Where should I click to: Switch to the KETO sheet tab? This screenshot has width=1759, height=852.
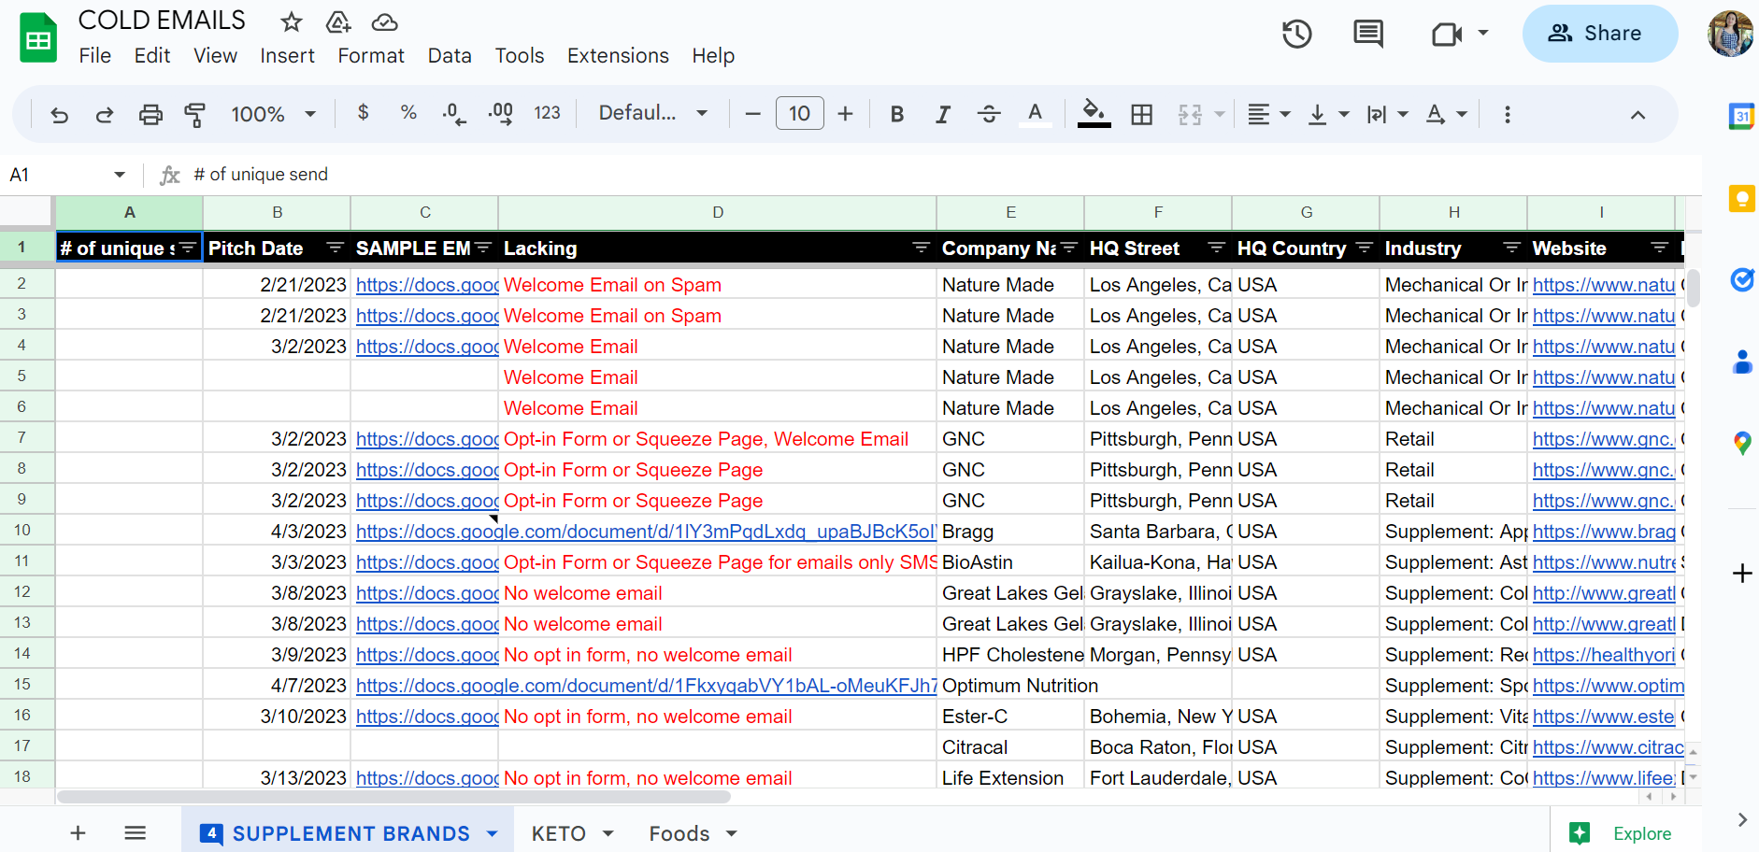click(558, 833)
